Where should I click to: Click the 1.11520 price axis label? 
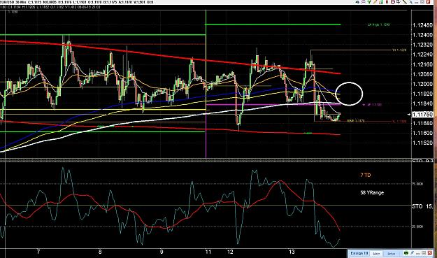point(422,143)
